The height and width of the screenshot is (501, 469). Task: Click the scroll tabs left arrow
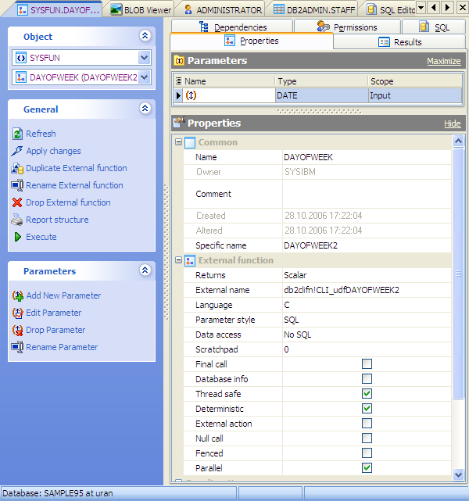434,8
